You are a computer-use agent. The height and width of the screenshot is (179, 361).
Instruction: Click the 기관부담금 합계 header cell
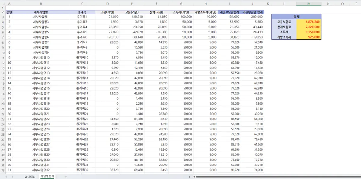[253, 12]
